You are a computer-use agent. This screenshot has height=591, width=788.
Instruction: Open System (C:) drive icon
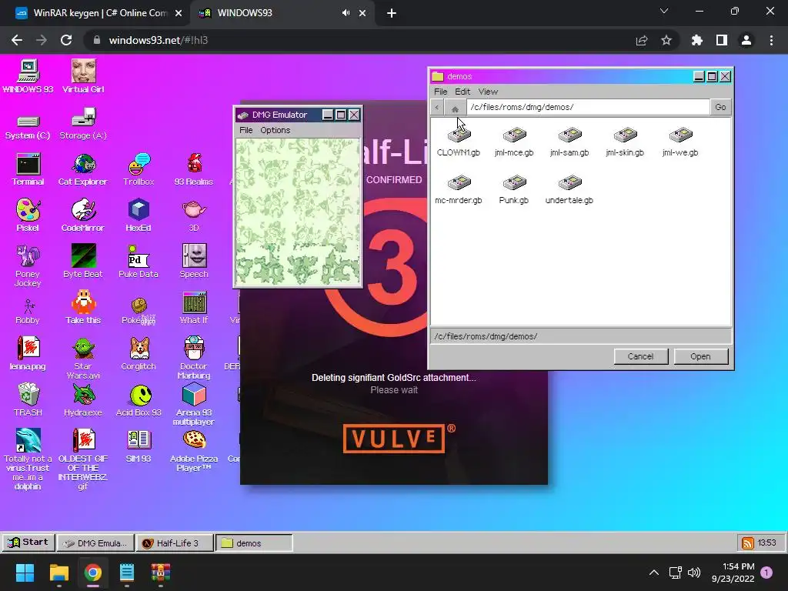click(28, 125)
